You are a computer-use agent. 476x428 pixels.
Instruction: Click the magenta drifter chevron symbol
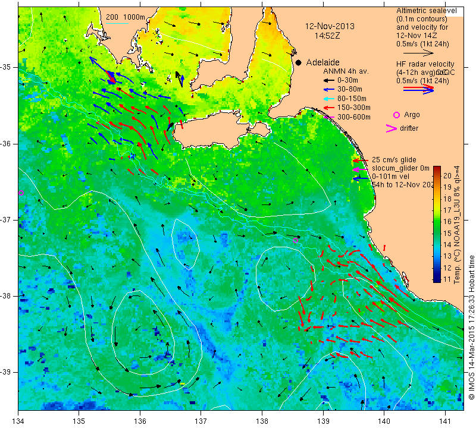(392, 128)
